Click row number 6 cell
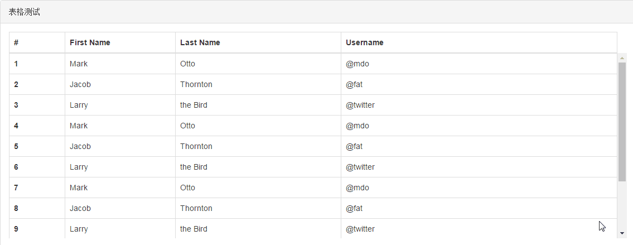Viewport: 633px width, 245px height. click(x=37, y=167)
